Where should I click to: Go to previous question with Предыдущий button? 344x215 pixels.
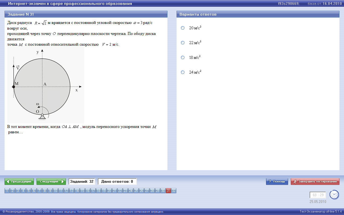pos(19,182)
